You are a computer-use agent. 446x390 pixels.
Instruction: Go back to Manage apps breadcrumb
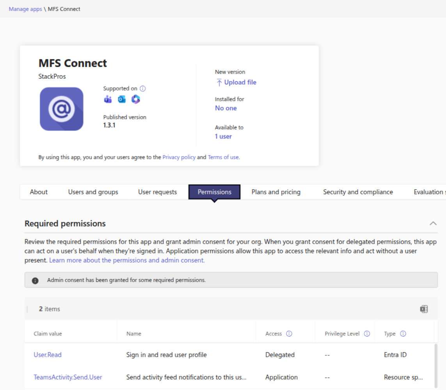[x=25, y=9]
